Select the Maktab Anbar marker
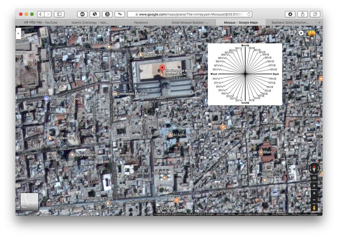Image resolution: width=338 pixels, height=238 pixels. point(261,152)
